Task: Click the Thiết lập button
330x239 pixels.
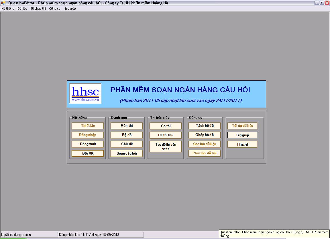Action: point(88,126)
